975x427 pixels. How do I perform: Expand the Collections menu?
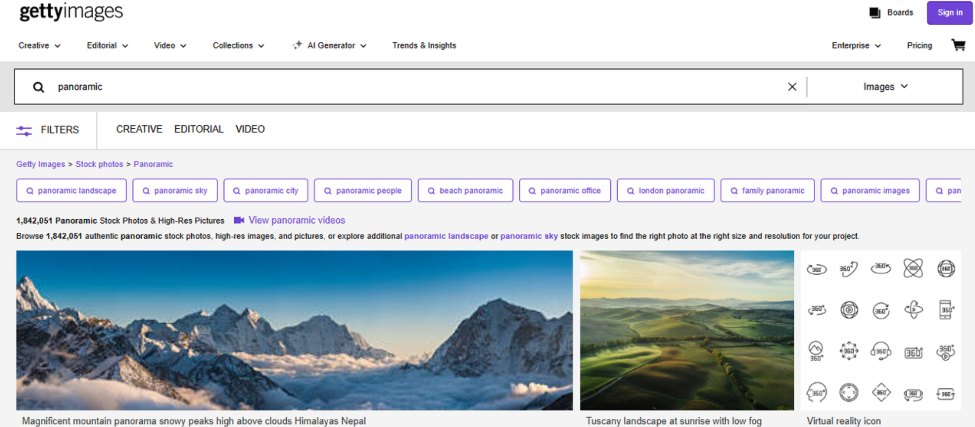238,45
